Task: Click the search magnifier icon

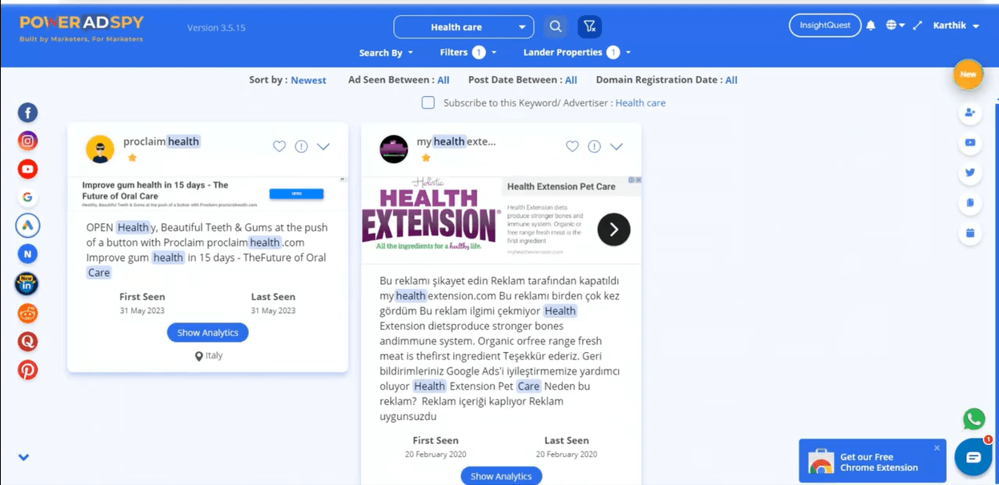Action: click(x=555, y=27)
